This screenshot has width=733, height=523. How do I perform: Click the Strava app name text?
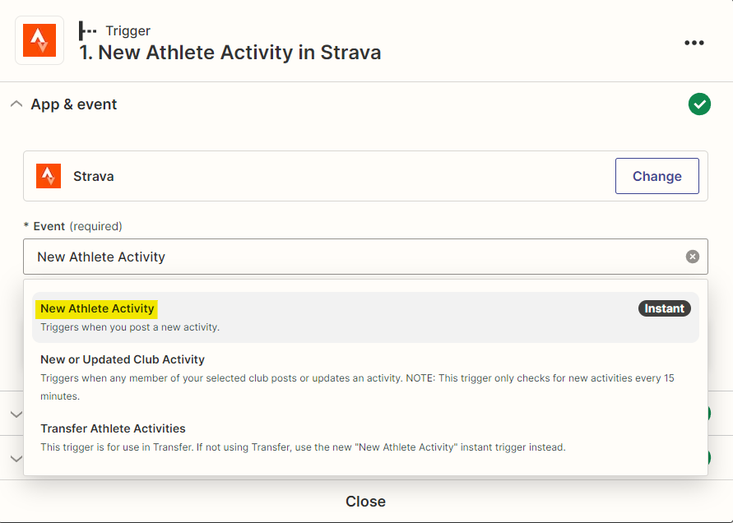(94, 176)
